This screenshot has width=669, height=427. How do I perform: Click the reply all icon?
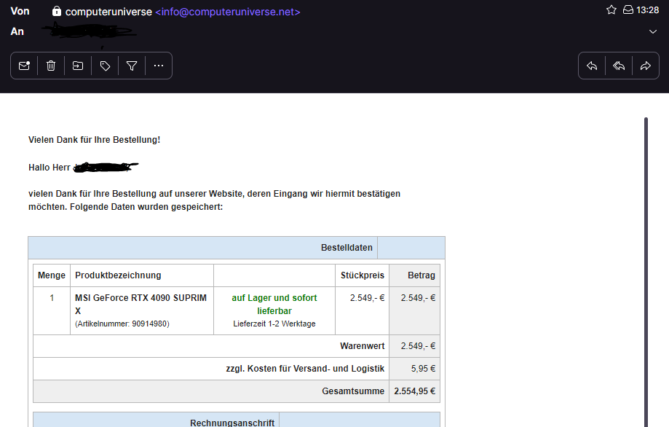(619, 66)
